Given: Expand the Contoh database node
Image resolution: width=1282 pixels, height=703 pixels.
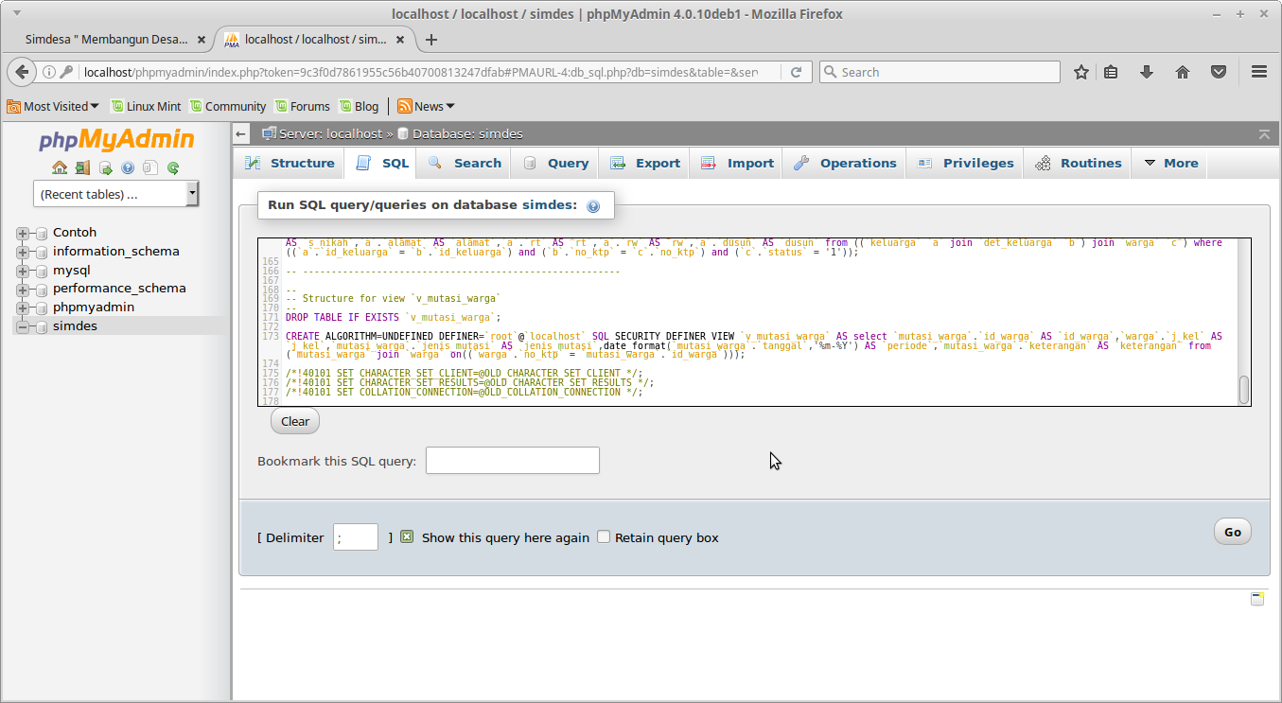Looking at the screenshot, I should pos(23,233).
